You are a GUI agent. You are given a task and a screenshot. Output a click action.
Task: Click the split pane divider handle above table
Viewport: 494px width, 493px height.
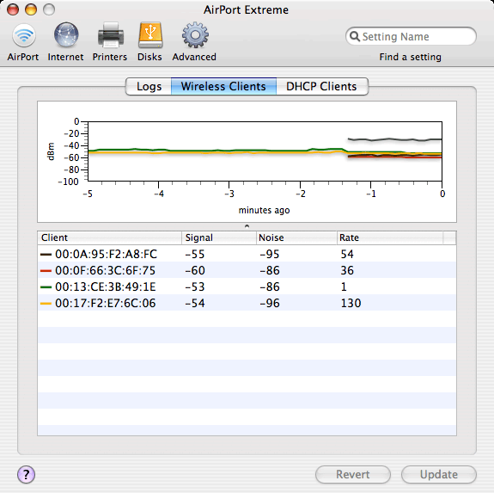click(247, 226)
